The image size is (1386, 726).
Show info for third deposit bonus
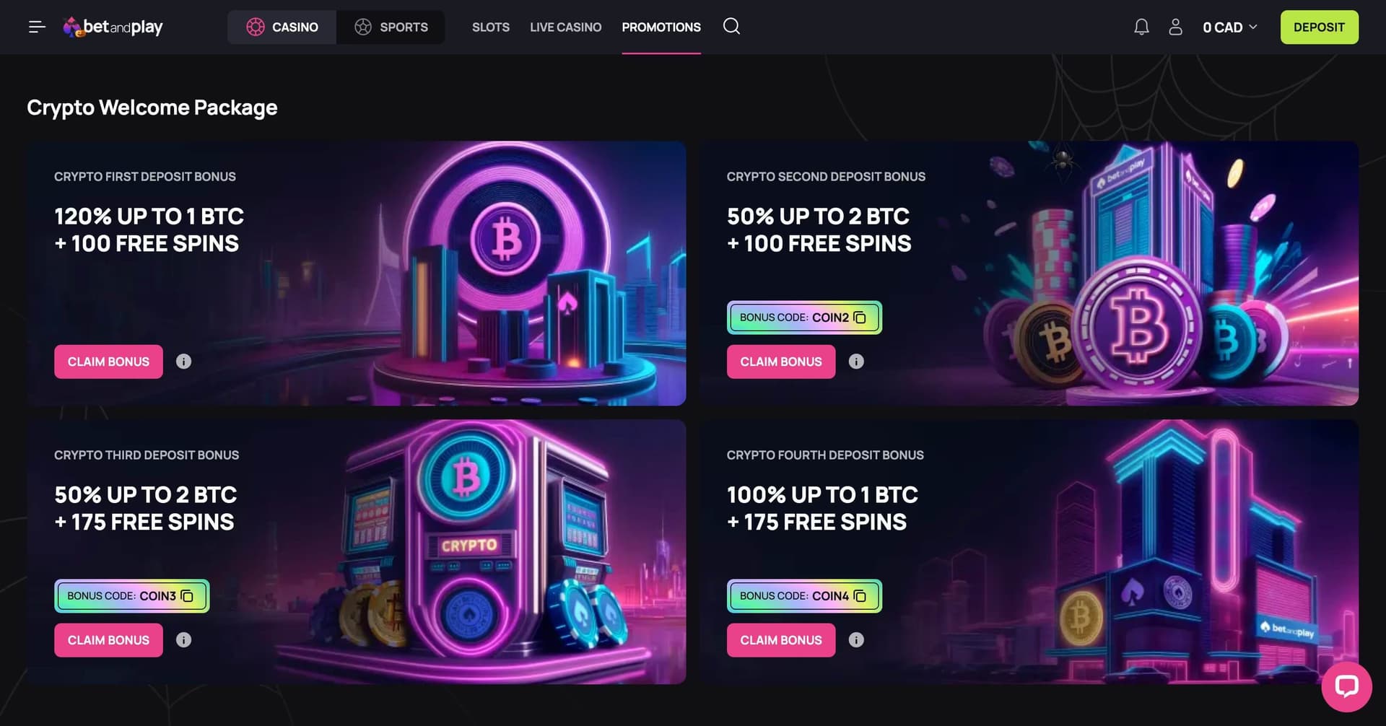pyautogui.click(x=184, y=640)
